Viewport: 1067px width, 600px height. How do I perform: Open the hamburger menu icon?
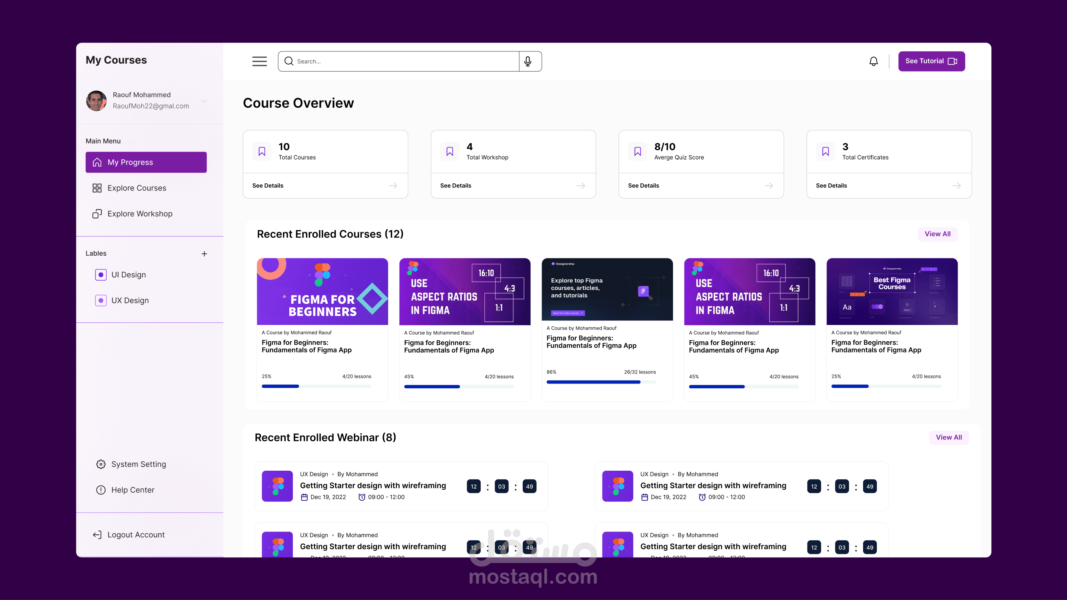point(260,61)
